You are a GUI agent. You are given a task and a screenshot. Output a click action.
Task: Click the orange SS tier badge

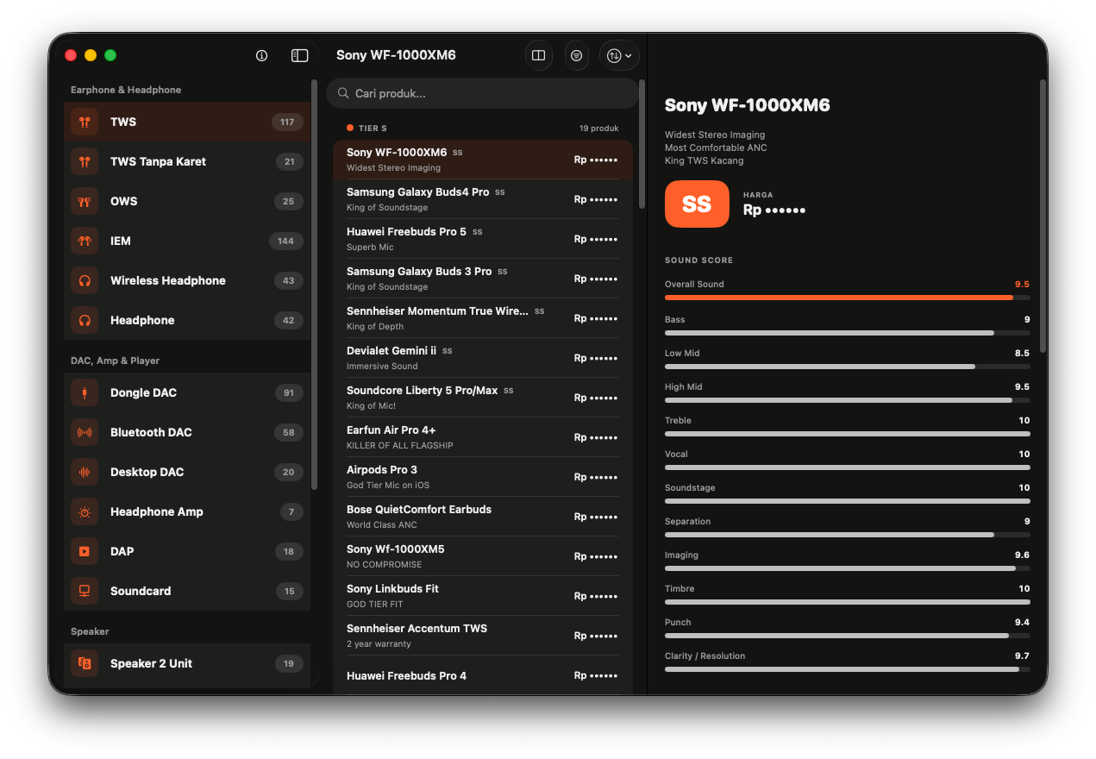pyautogui.click(x=697, y=204)
